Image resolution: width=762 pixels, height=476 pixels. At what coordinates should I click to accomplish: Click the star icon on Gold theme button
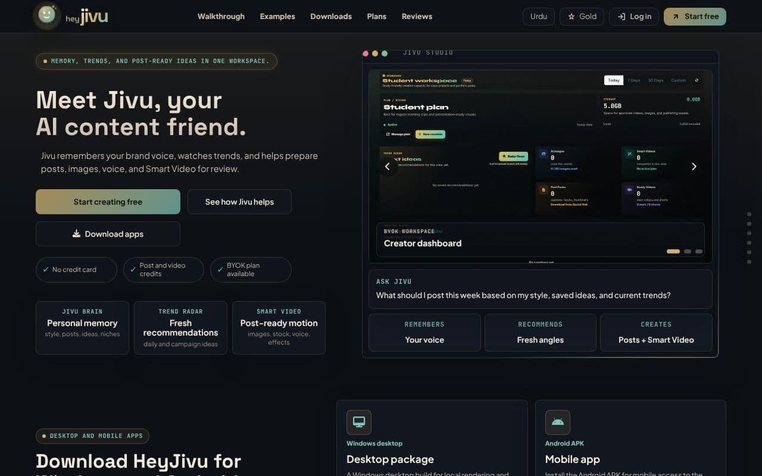(x=571, y=17)
